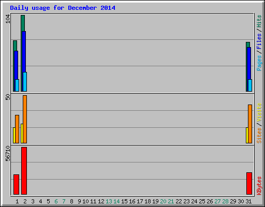Image resolution: width=265 pixels, height=207 pixels.
Task: Click day label 8 on the x-axis
Action: point(71,201)
